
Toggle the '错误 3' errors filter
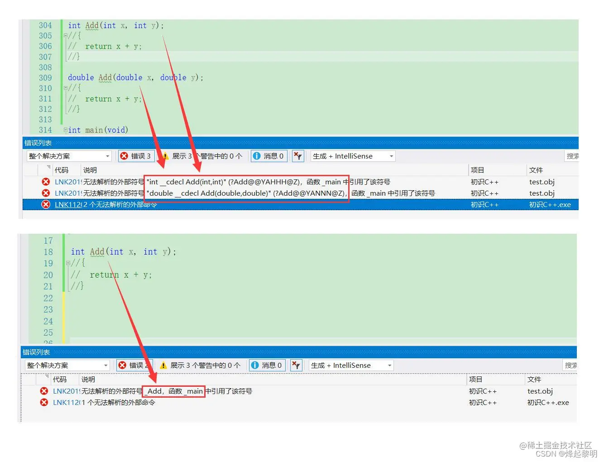coord(135,156)
